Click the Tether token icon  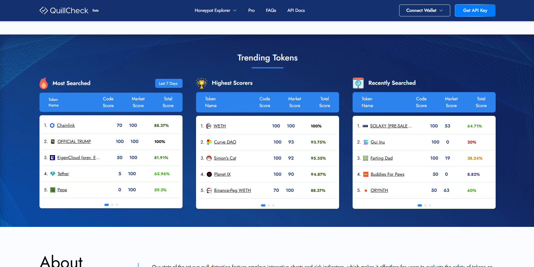[x=53, y=174]
